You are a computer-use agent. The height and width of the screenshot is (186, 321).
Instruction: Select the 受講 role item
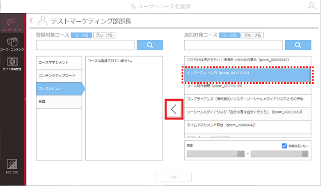pos(59,102)
